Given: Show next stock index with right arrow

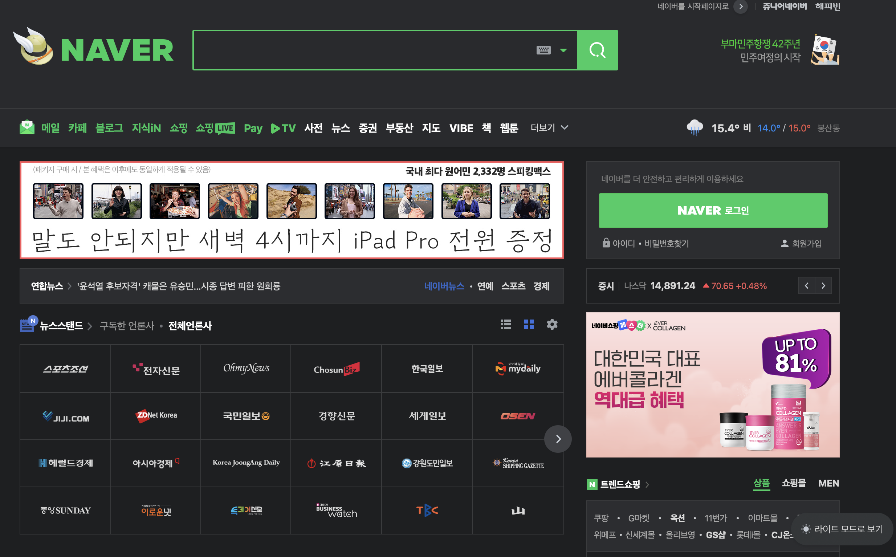Looking at the screenshot, I should 823,285.
